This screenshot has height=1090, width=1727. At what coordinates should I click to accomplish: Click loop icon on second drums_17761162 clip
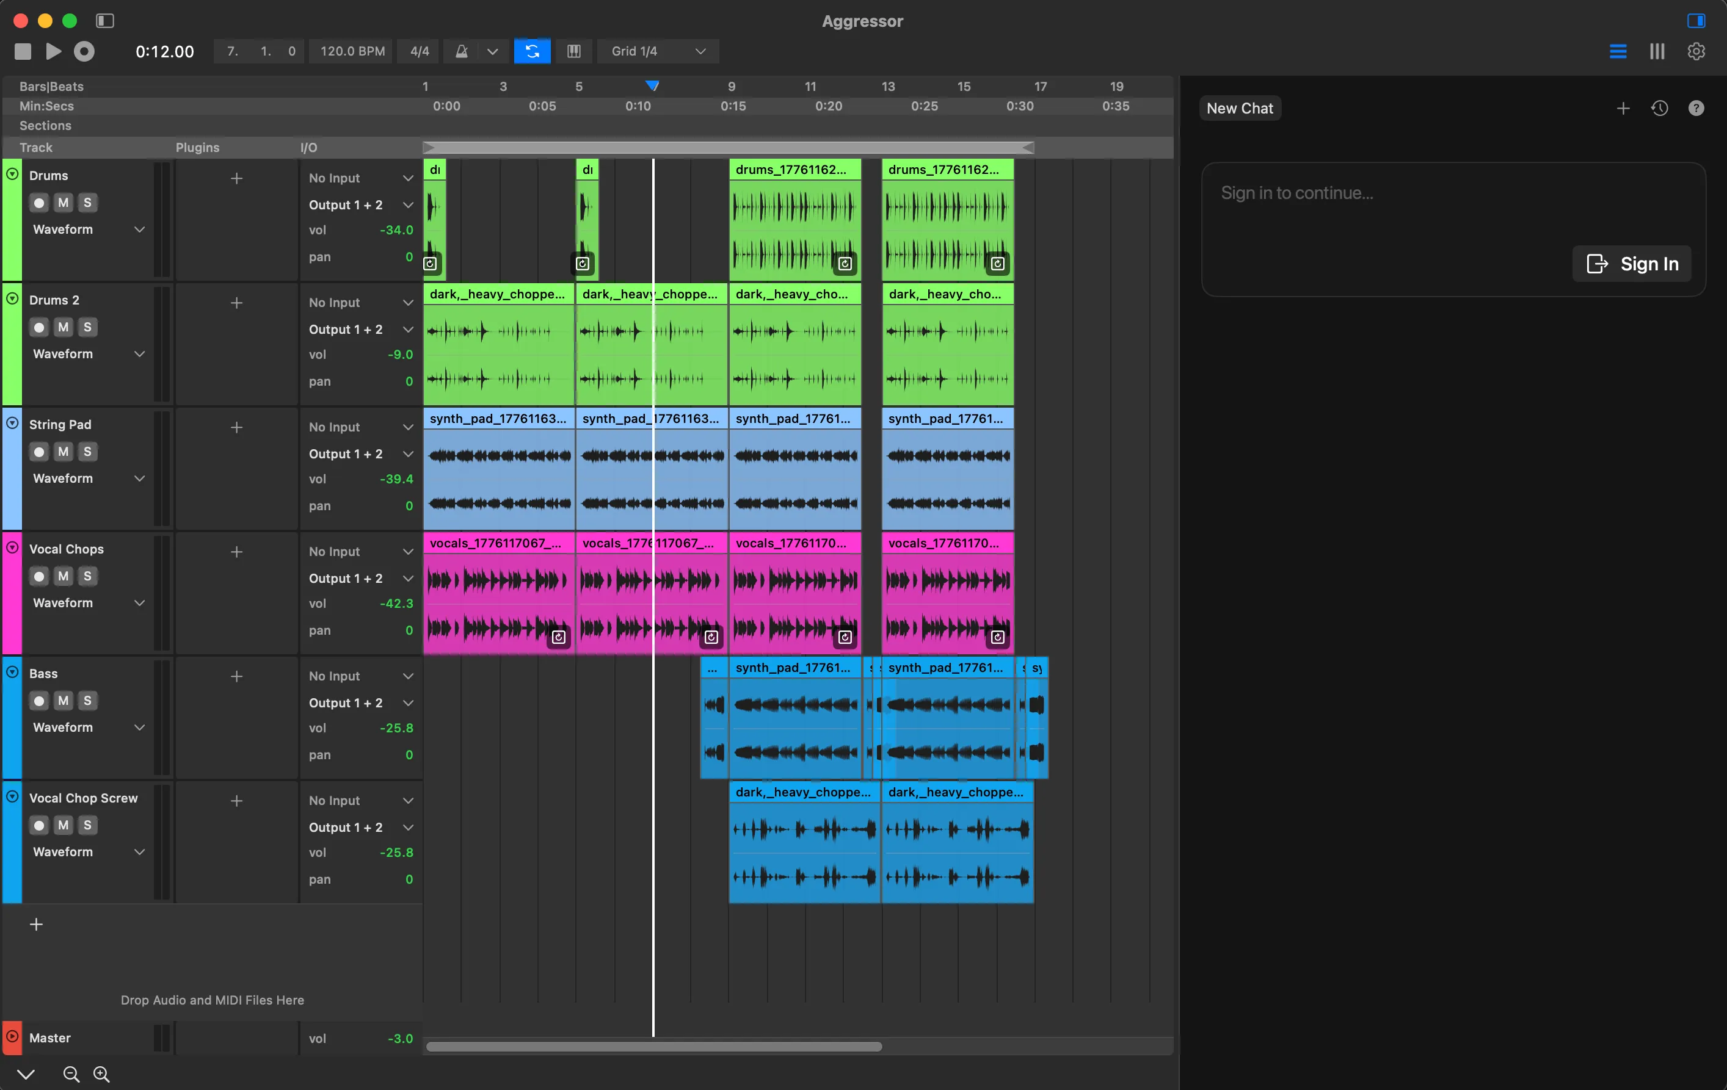click(x=998, y=264)
